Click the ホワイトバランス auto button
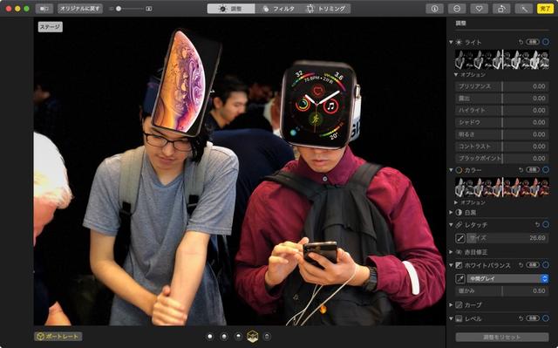 pos(533,265)
